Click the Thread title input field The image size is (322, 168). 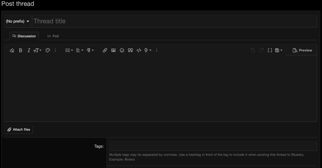coord(174,21)
